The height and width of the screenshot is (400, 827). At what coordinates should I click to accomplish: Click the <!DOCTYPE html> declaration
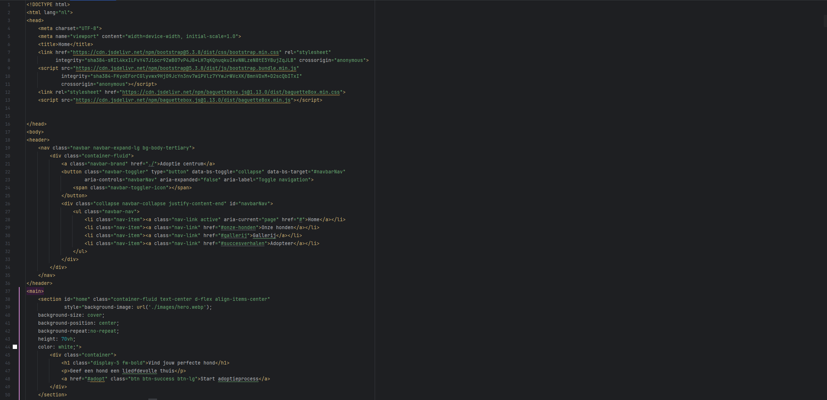click(48, 5)
